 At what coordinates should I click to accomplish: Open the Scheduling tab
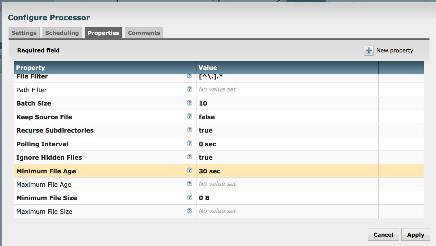click(x=62, y=33)
